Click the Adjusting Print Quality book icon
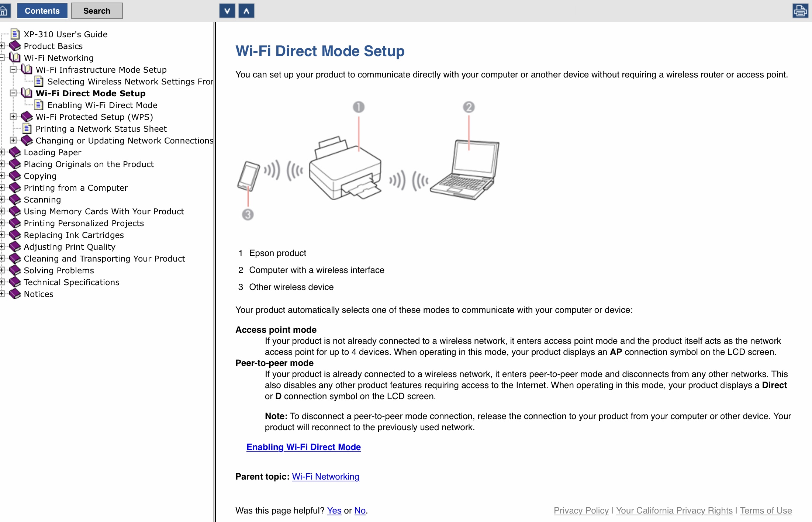This screenshot has height=522, width=812. (x=15, y=246)
